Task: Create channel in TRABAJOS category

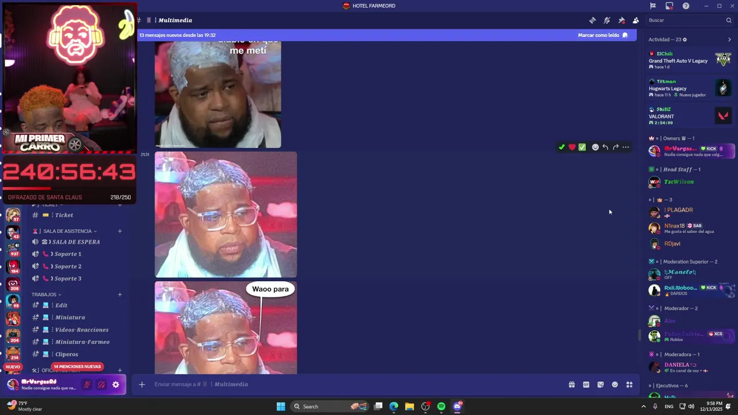Action: click(x=120, y=295)
